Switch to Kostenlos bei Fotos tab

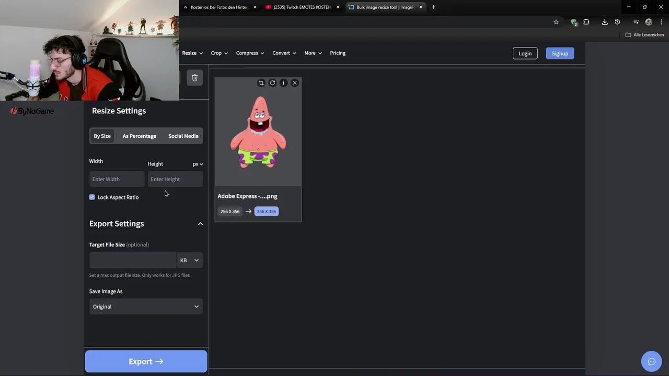pyautogui.click(x=219, y=7)
